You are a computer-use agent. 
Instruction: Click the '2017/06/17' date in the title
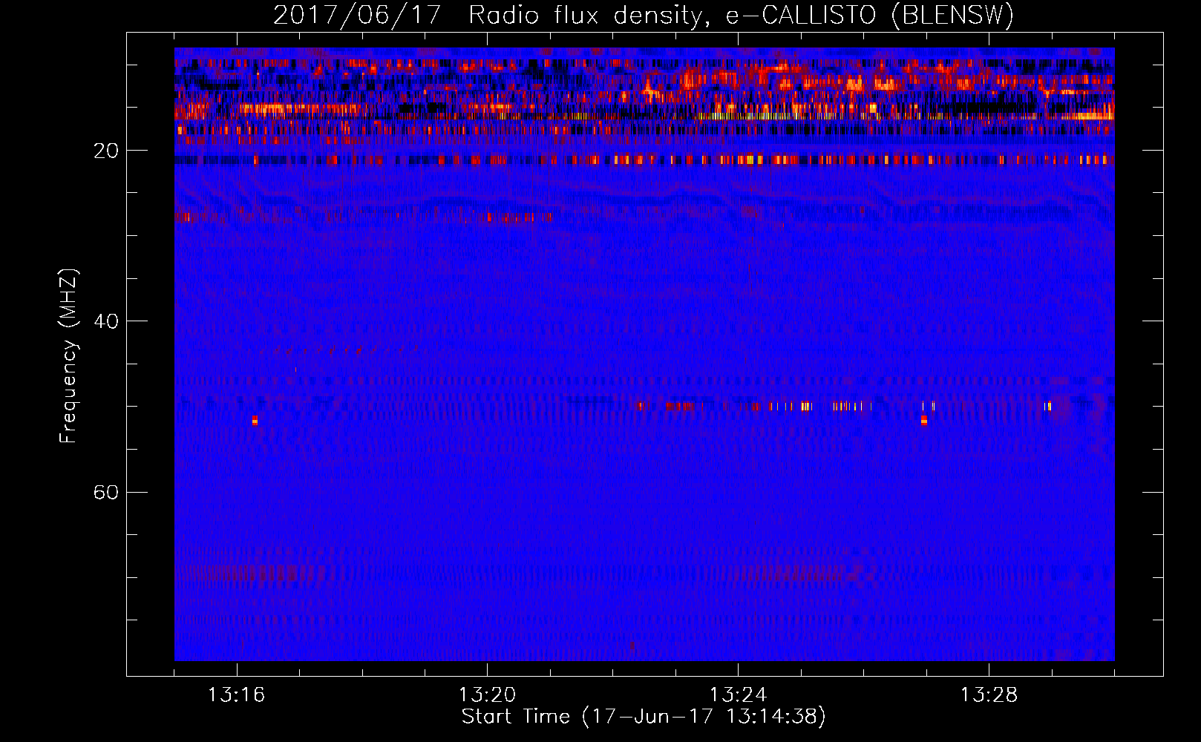click(x=357, y=15)
